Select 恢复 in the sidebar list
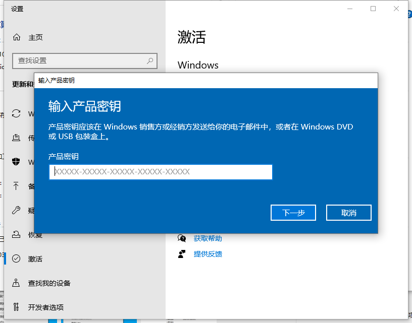412x323 pixels. [36, 235]
